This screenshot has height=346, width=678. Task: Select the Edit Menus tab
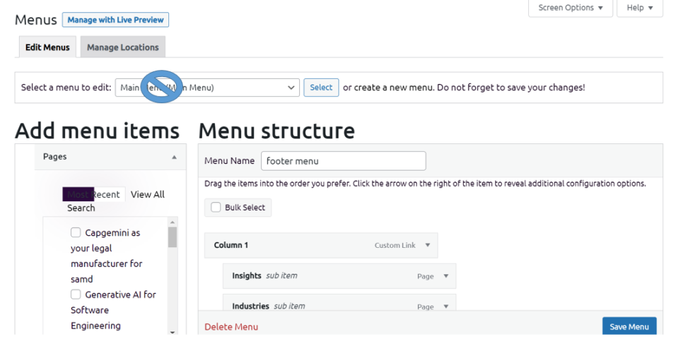(47, 47)
